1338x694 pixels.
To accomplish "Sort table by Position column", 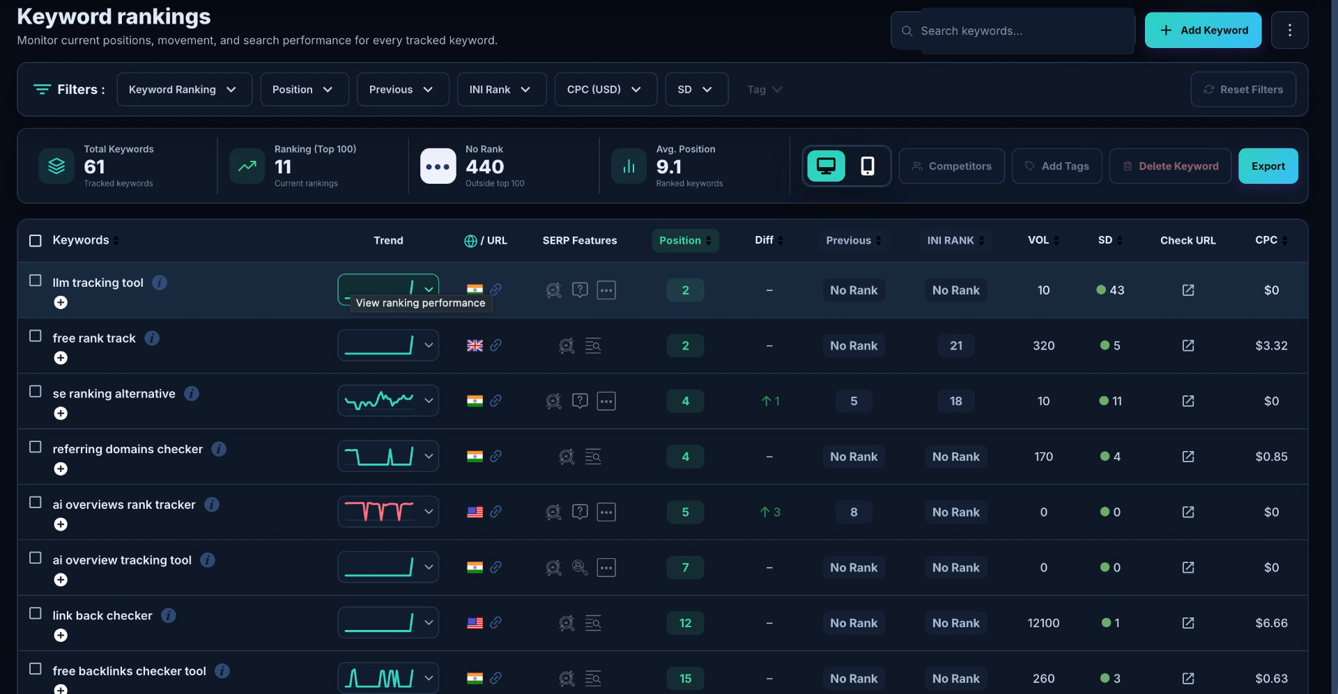I will point(685,240).
